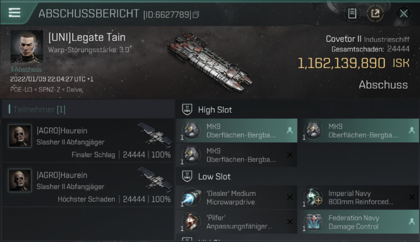This screenshot has height=242, width=420.
Task: Select Haurein's Höchster Schaden entry
Action: pos(88,185)
